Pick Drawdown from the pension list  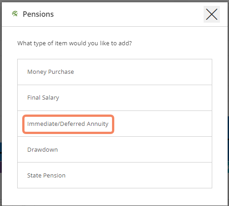[x=115, y=149]
